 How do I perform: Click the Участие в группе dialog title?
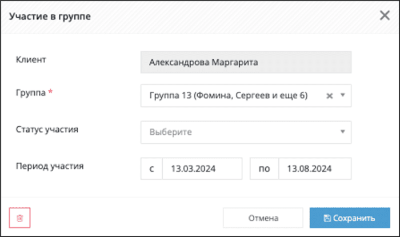pyautogui.click(x=50, y=17)
